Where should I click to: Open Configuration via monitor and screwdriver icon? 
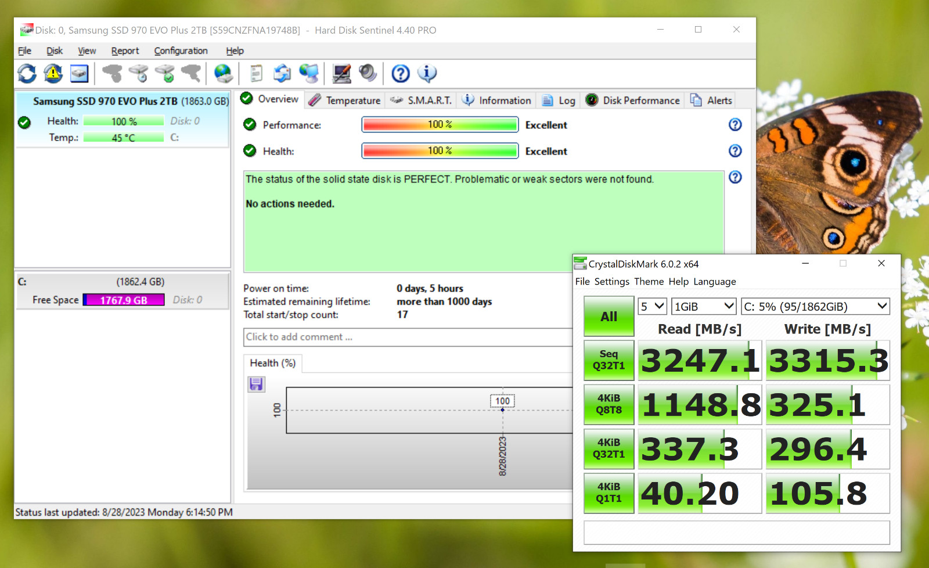tap(341, 73)
